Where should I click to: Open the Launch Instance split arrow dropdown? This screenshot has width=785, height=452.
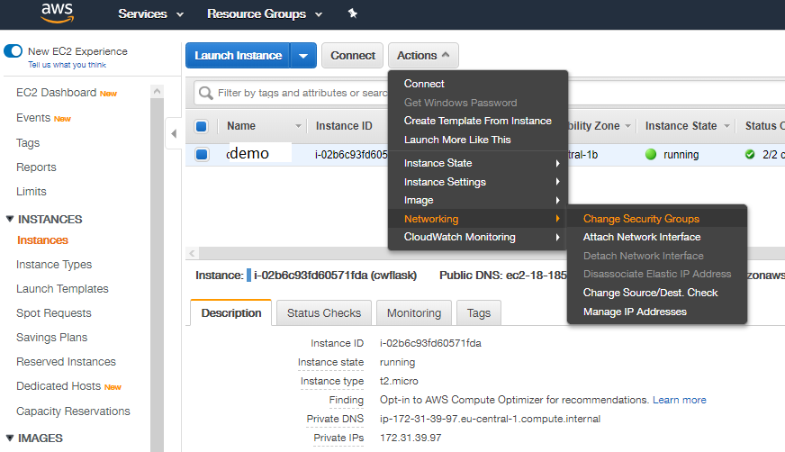pos(303,56)
